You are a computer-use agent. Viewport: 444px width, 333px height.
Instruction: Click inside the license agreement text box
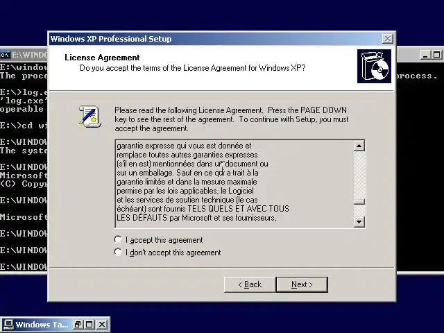click(x=234, y=183)
